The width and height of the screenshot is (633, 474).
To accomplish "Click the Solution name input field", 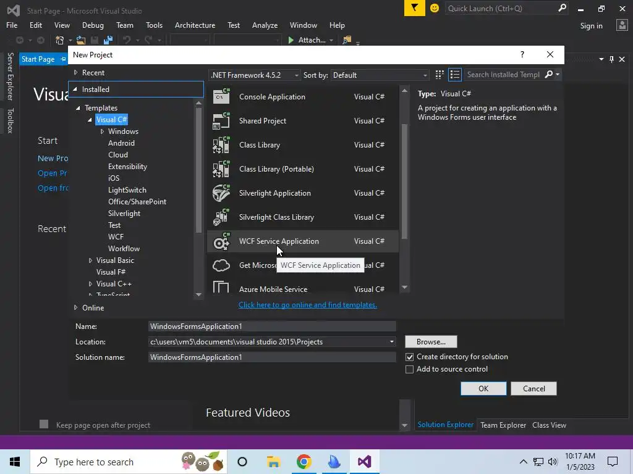I will pyautogui.click(x=272, y=357).
